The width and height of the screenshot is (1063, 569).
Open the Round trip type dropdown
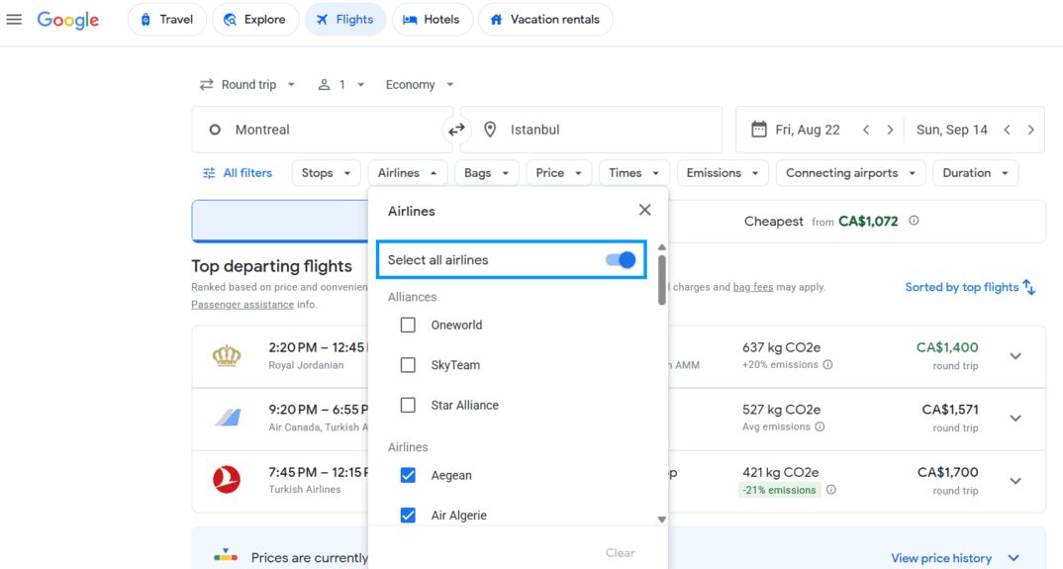(246, 85)
